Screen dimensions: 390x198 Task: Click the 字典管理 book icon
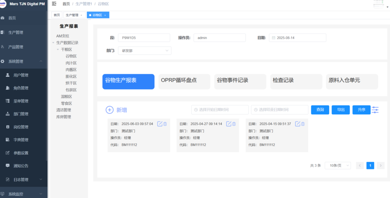click(x=8, y=140)
